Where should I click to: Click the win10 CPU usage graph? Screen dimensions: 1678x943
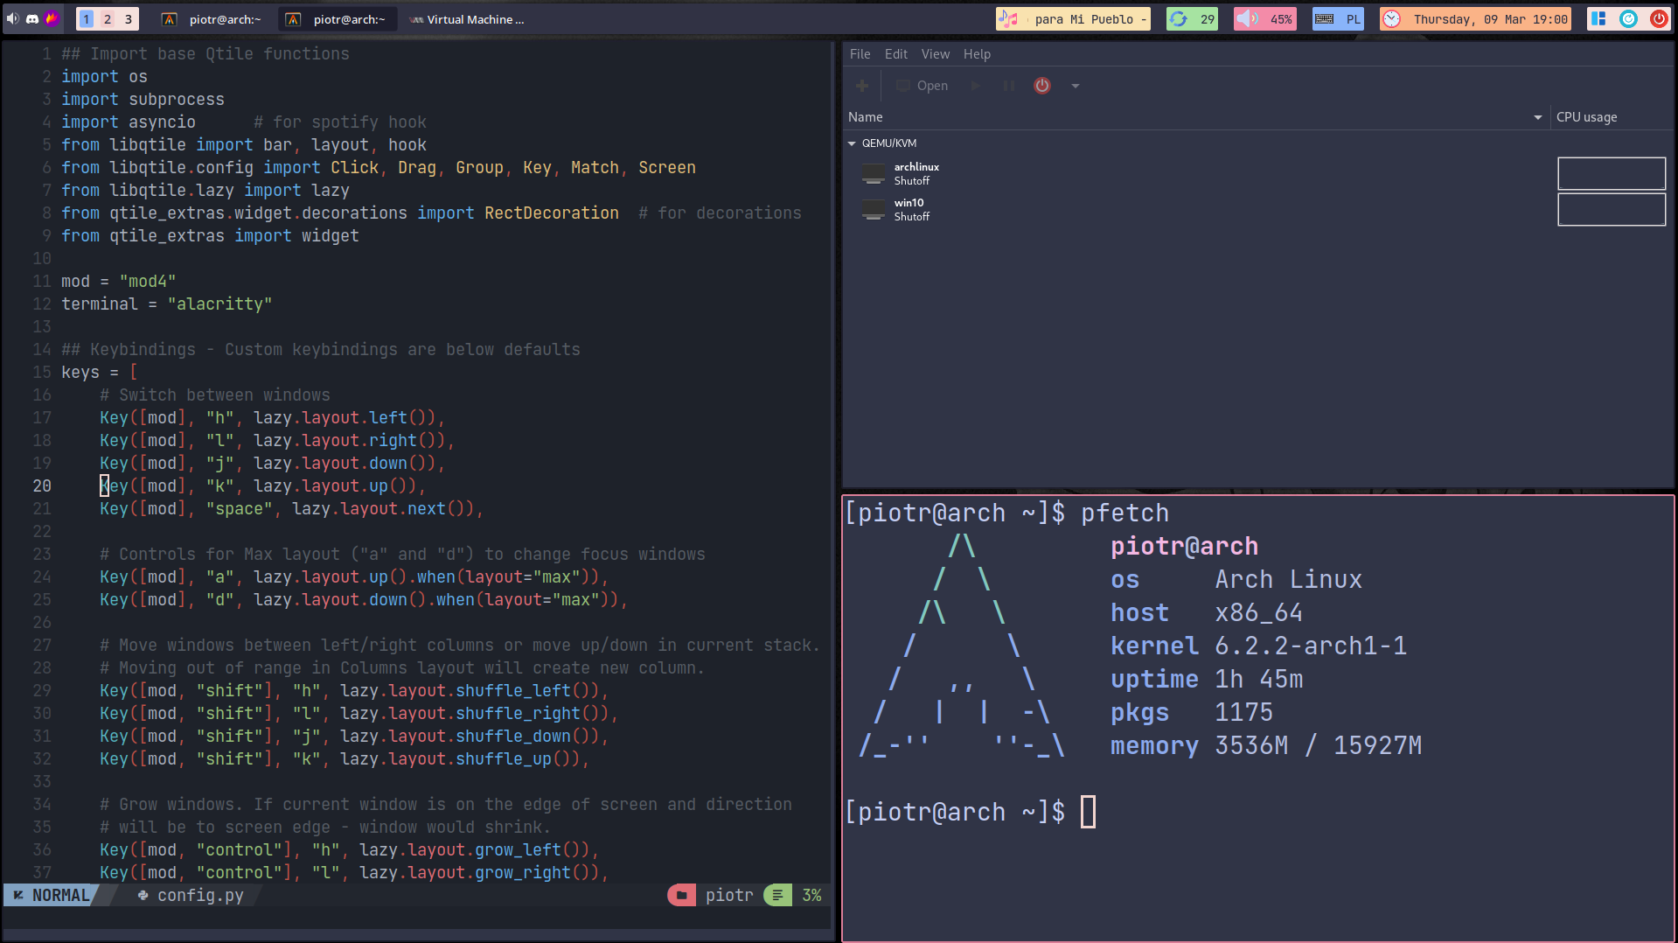pos(1612,209)
